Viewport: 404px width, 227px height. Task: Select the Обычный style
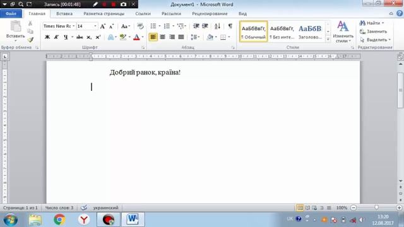click(x=254, y=32)
